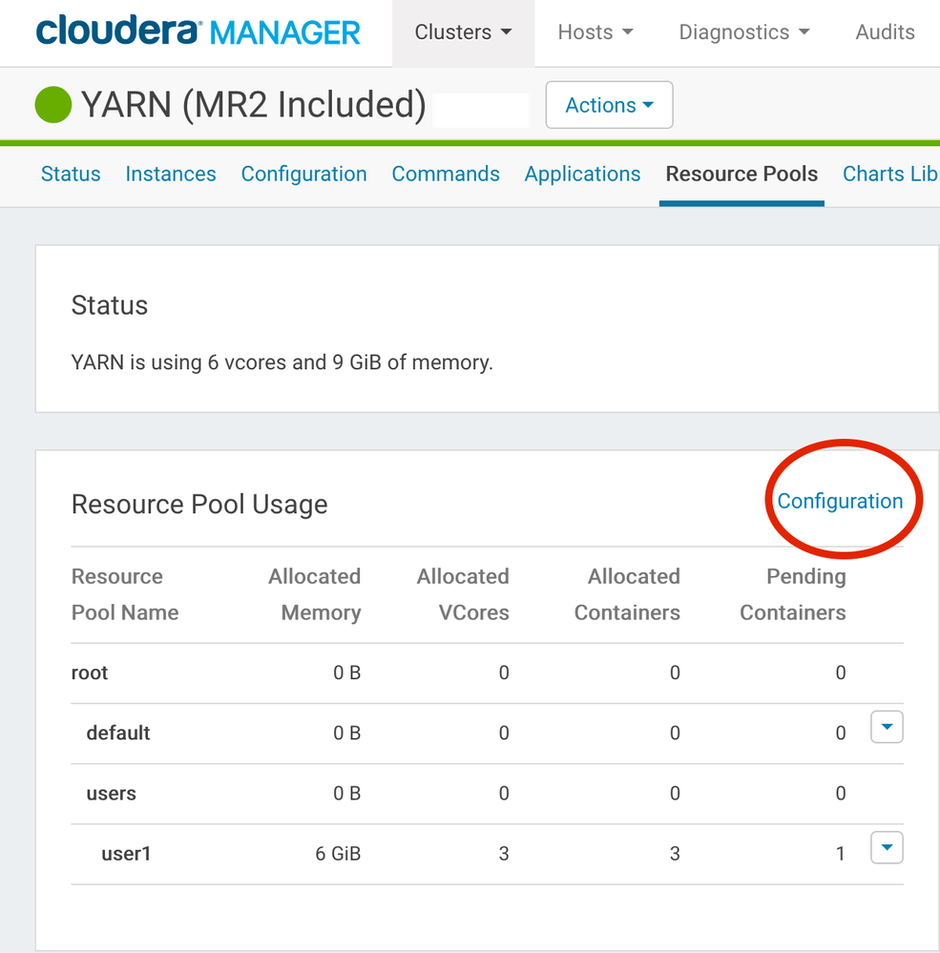Open the Clusters dropdown menu
Screen dimensions: 940x953
click(x=463, y=32)
